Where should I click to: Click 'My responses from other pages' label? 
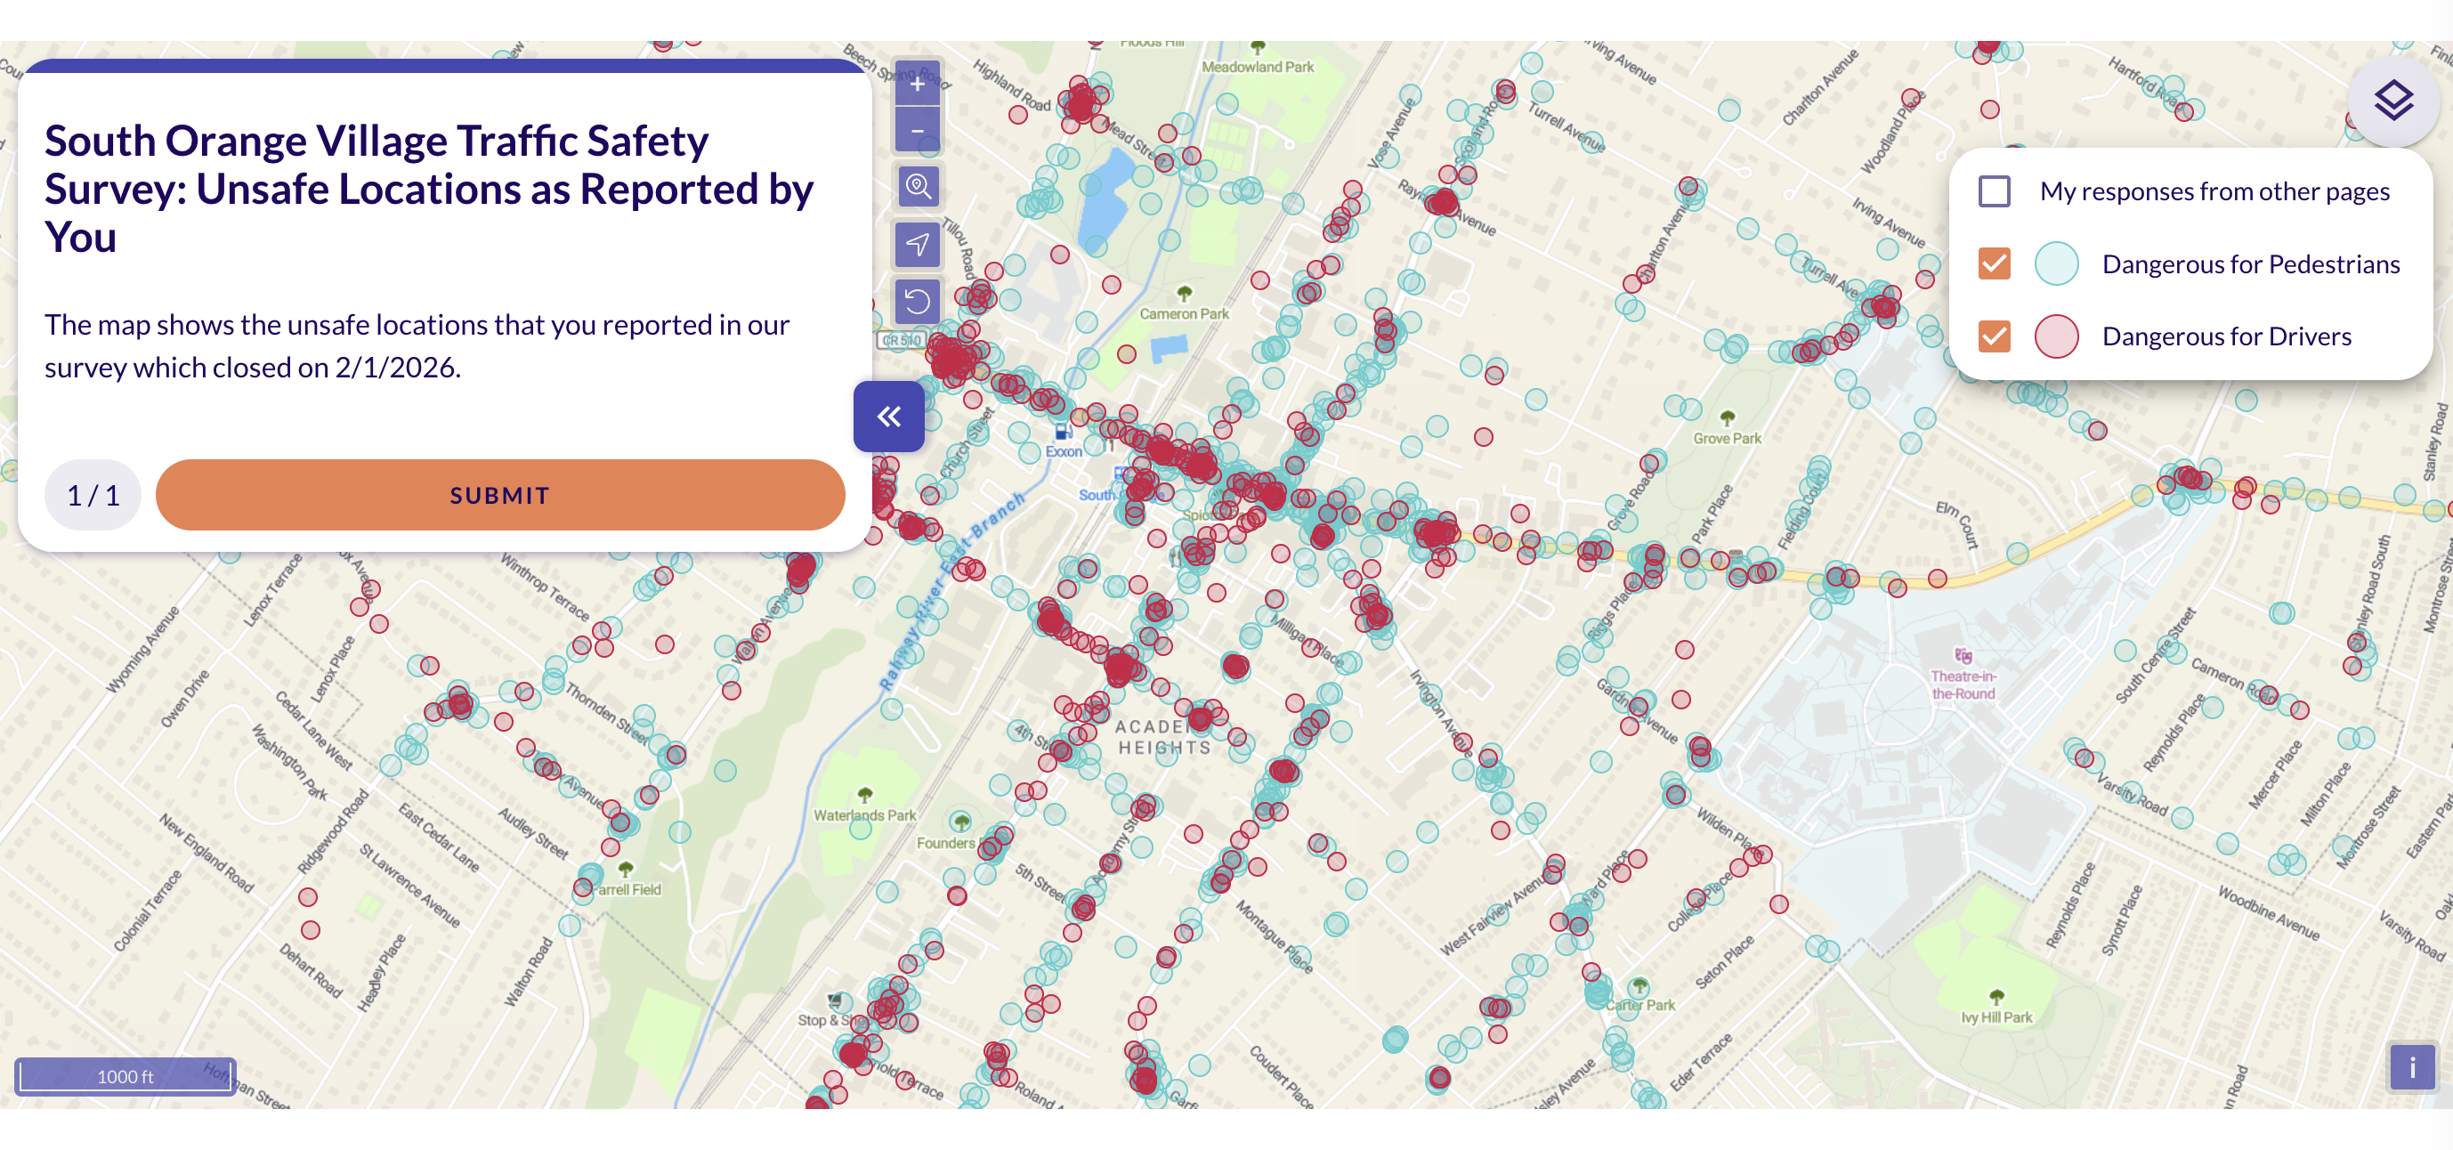2214,191
